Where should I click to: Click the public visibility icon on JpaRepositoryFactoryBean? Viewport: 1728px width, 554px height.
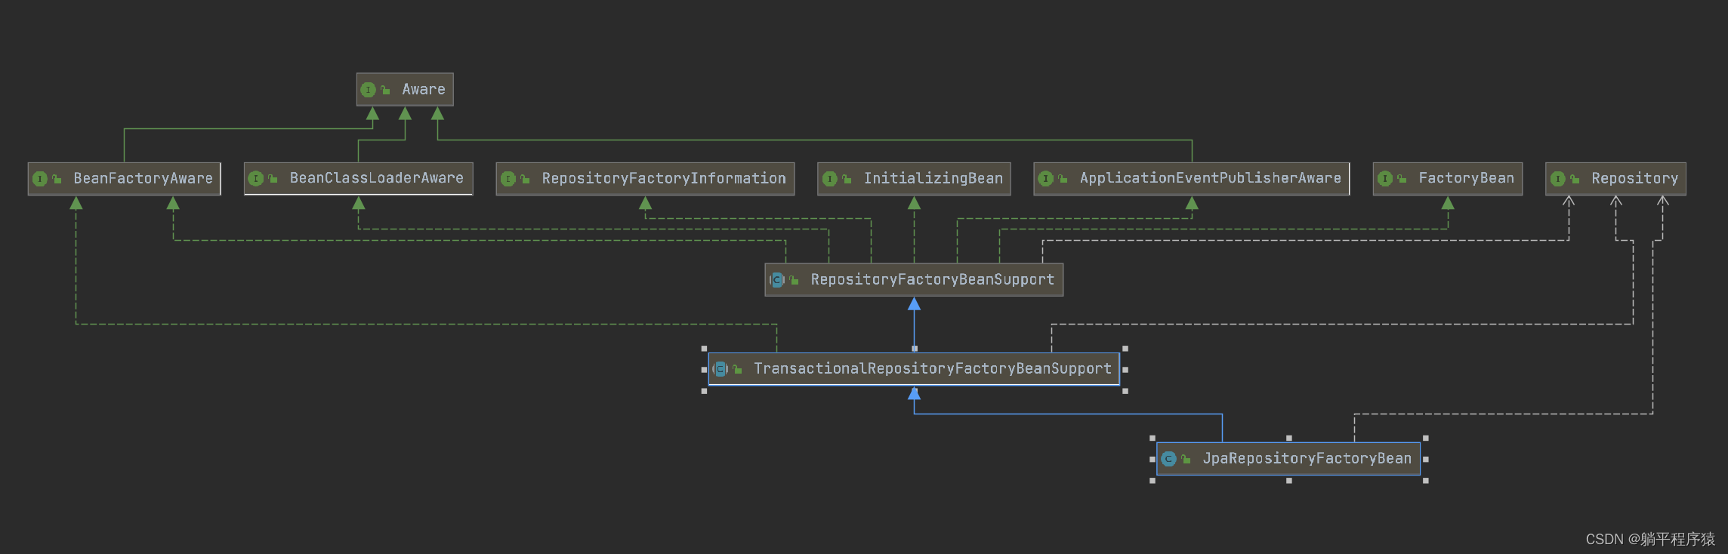(1186, 459)
